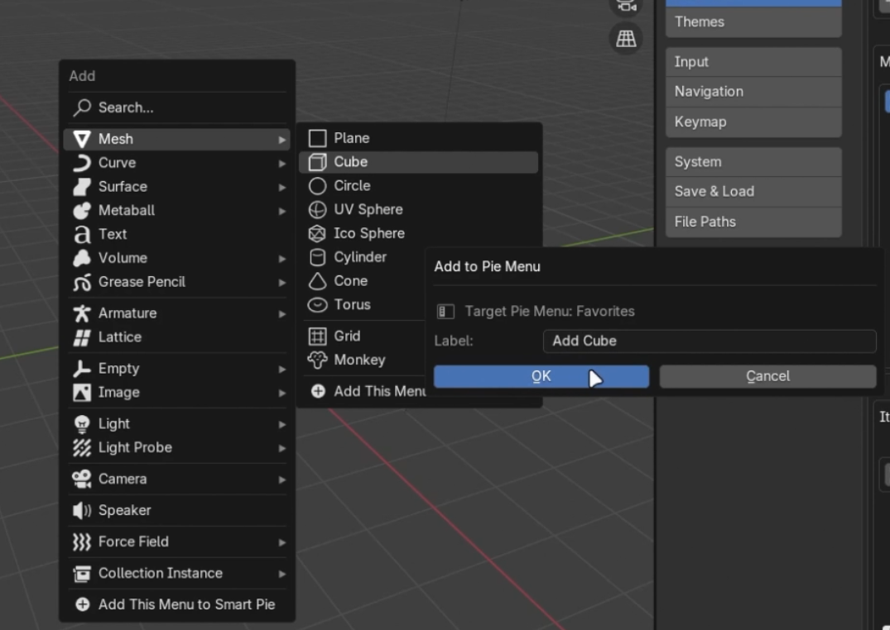The width and height of the screenshot is (890, 630).
Task: Expand the Light Probe submenu arrow
Action: pyautogui.click(x=282, y=448)
